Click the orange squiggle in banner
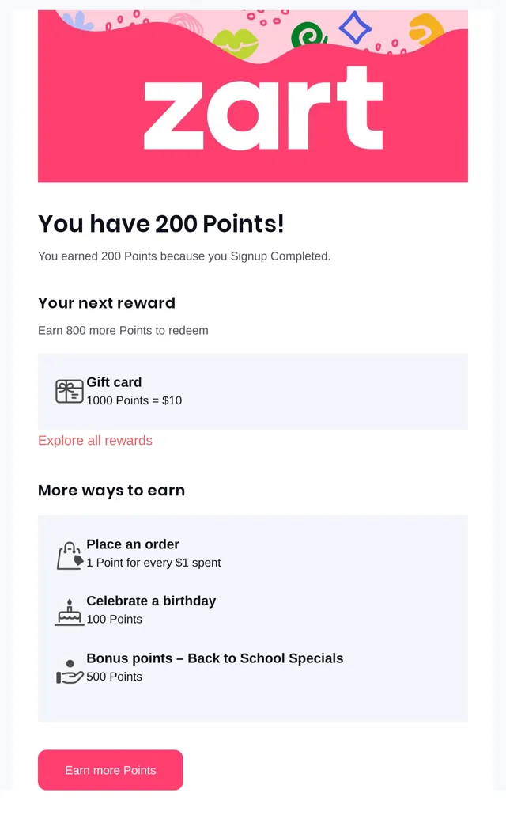Screen dimensions: 506x823 [x=426, y=28]
